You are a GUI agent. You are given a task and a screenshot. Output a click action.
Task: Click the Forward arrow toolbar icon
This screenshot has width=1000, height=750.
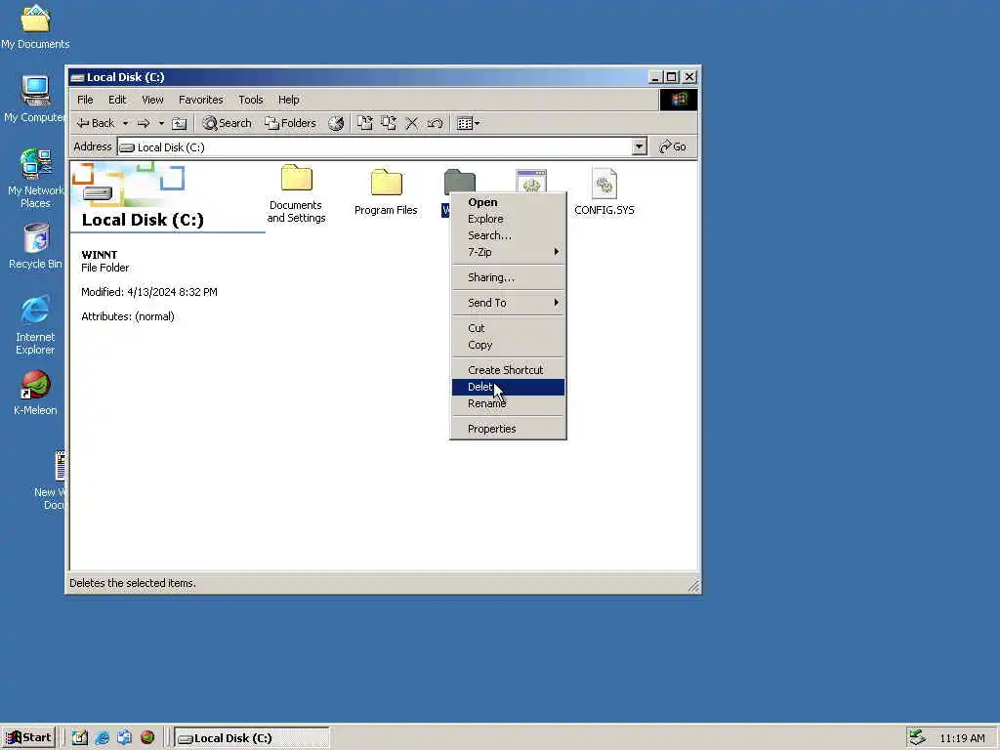click(x=144, y=123)
